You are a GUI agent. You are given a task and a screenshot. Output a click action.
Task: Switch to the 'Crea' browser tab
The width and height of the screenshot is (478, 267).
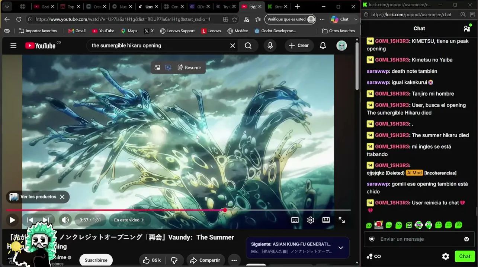click(x=96, y=7)
